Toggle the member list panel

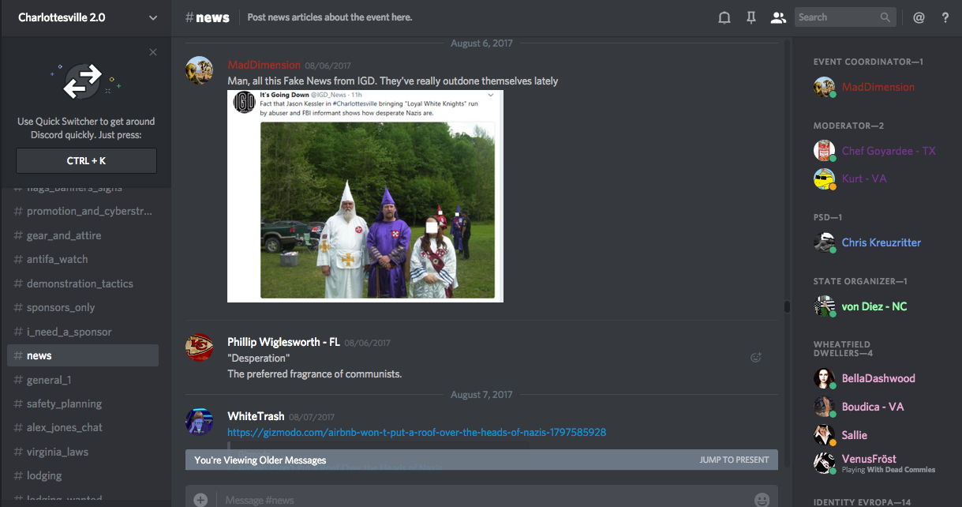pos(778,17)
